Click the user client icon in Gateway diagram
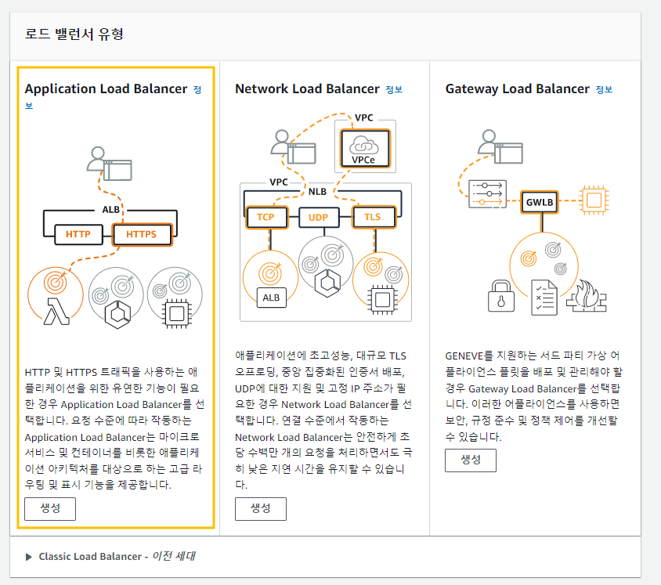661x585 pixels. coord(500,146)
